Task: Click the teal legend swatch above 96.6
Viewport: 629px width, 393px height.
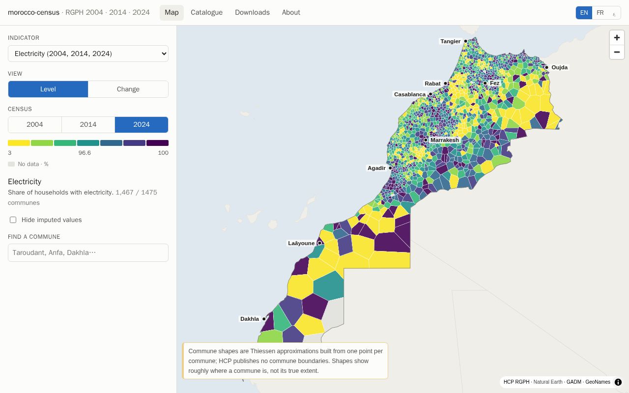Action: tap(88, 143)
